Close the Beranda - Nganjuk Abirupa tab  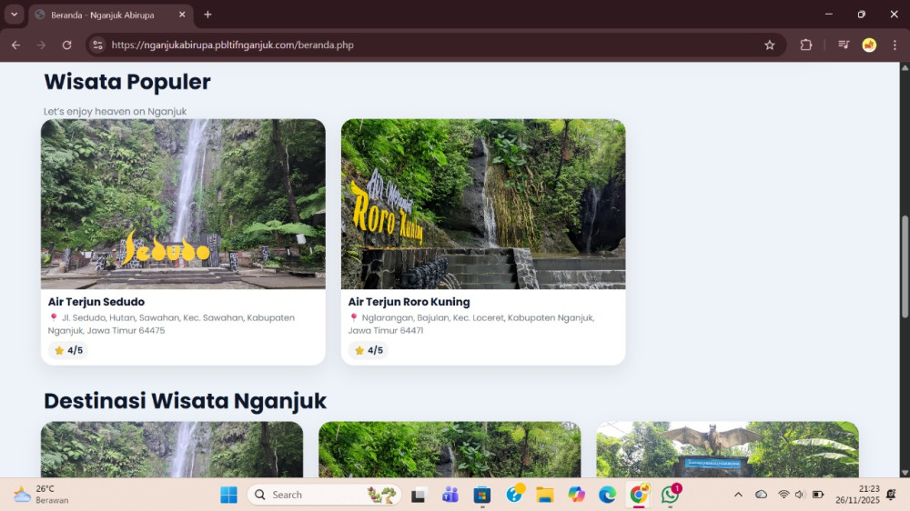click(x=182, y=15)
